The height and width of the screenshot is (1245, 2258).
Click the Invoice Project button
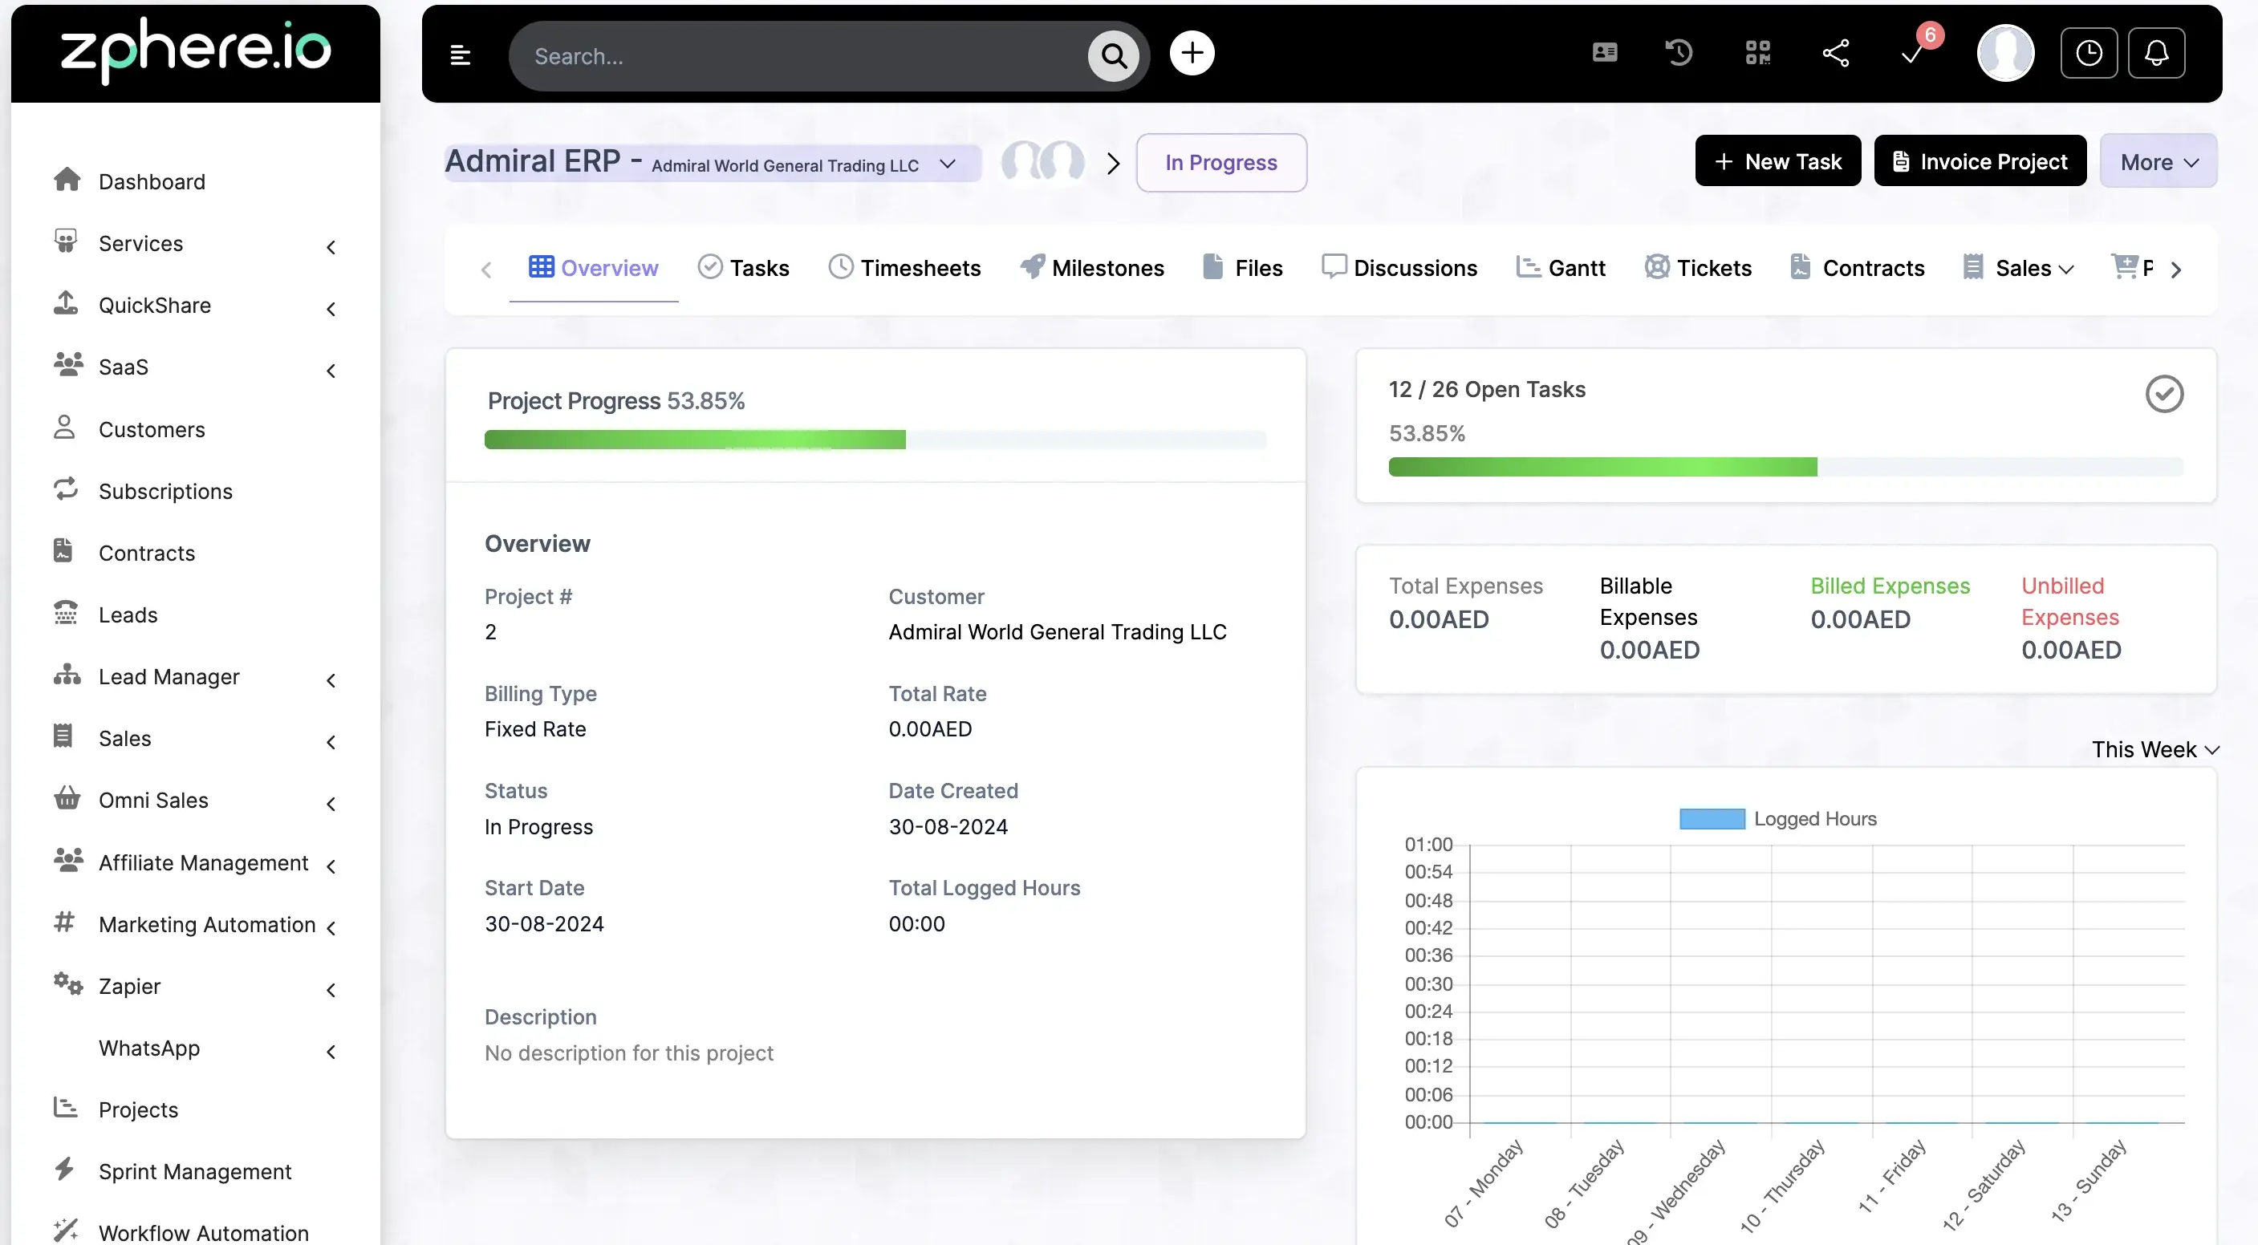point(1980,161)
